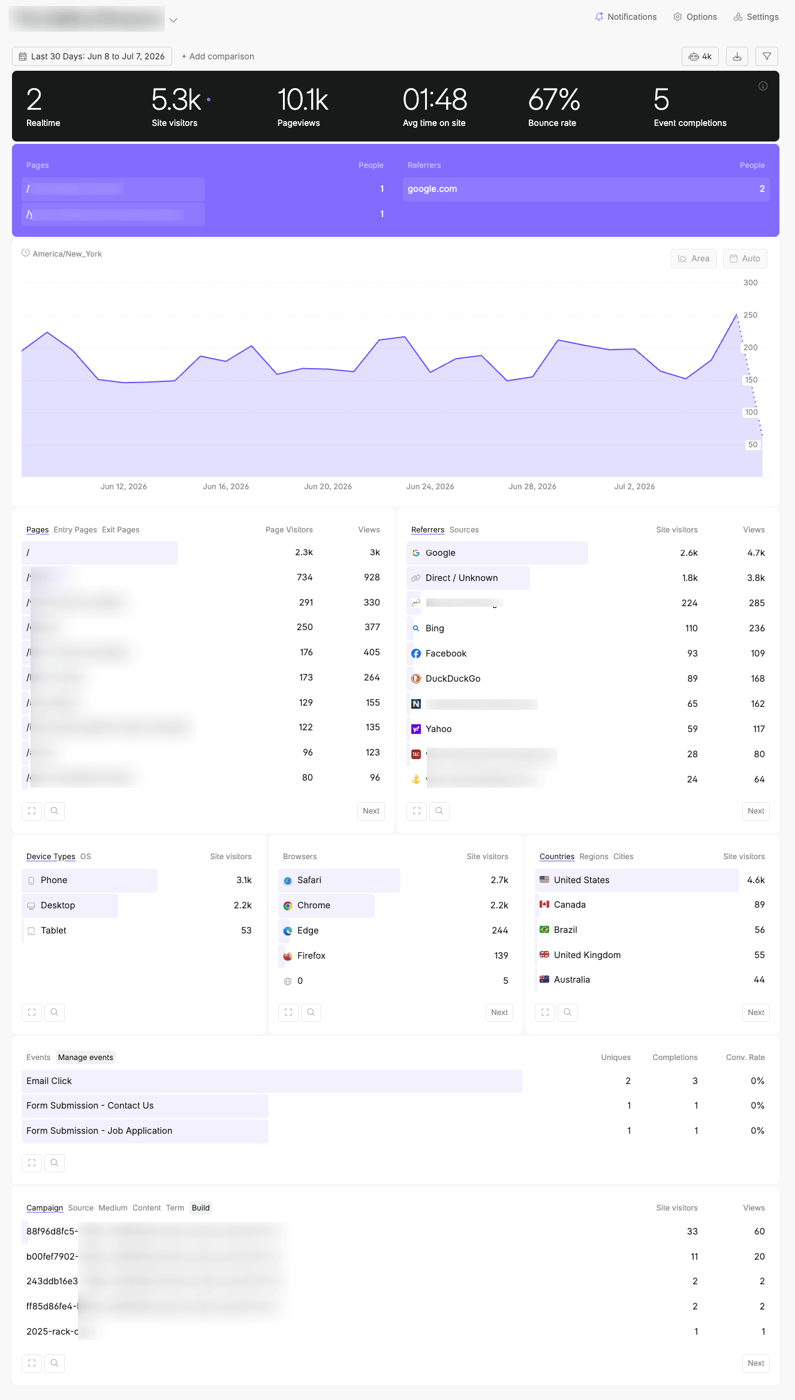Select the Entry Pages tab
This screenshot has width=795, height=1400.
point(75,529)
